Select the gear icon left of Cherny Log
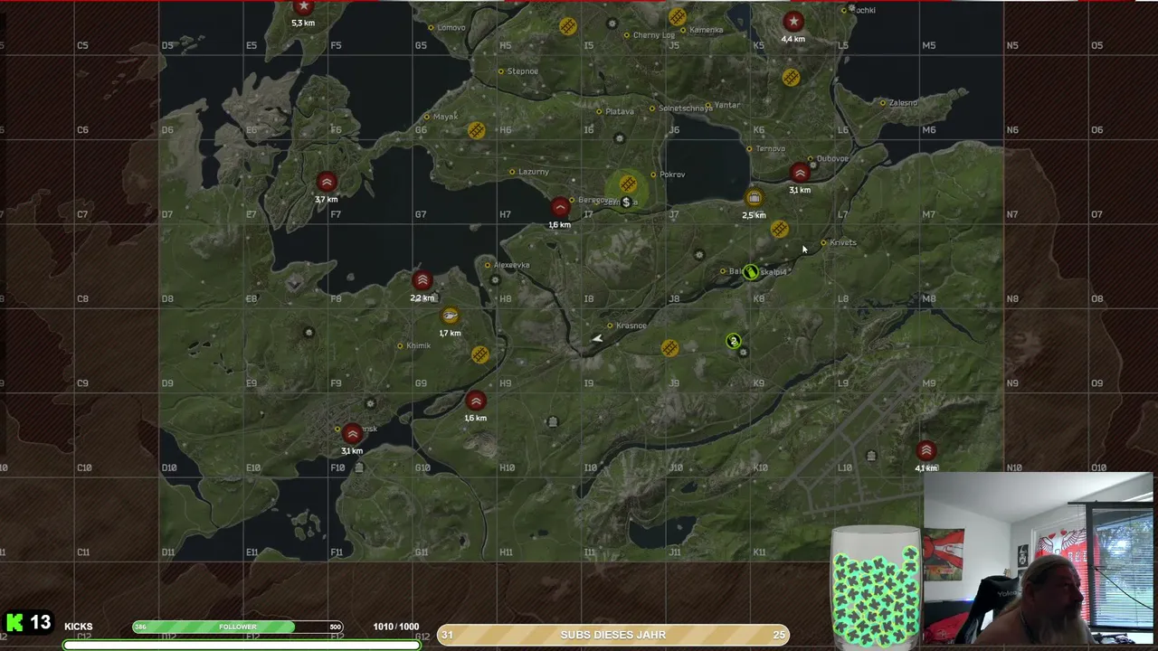The width and height of the screenshot is (1158, 651). (612, 24)
